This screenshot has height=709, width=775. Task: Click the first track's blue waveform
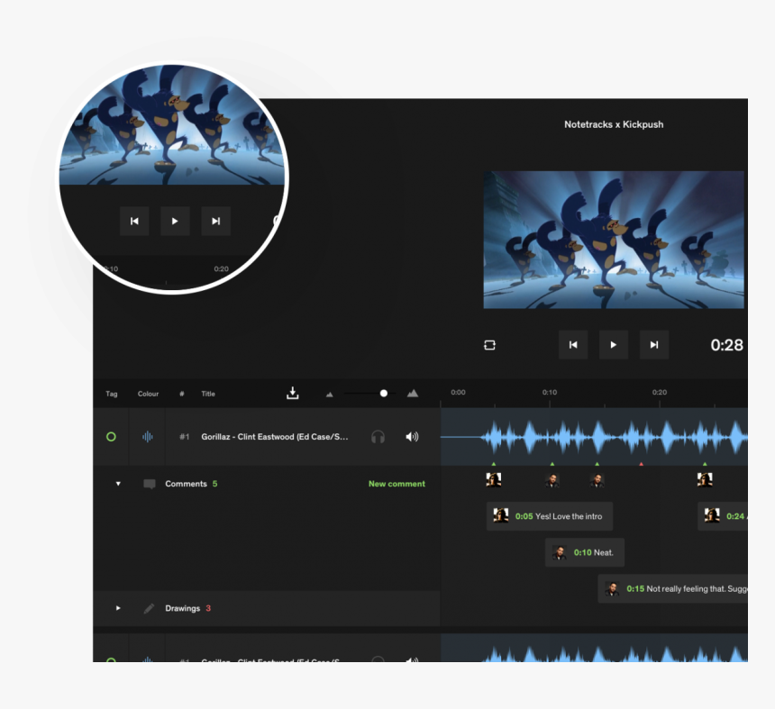[x=594, y=437]
